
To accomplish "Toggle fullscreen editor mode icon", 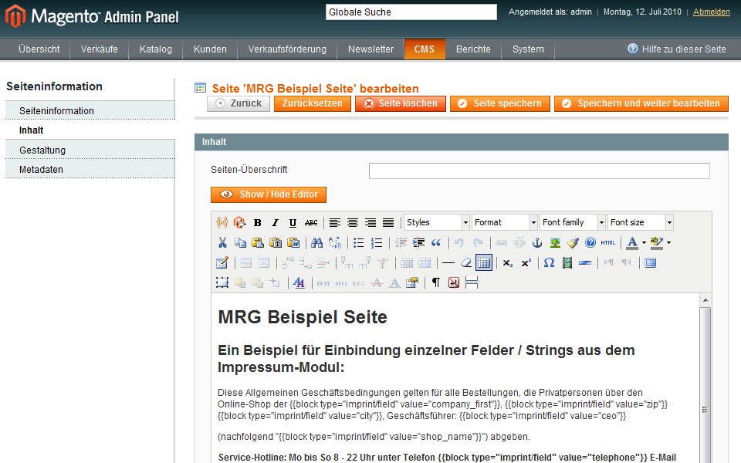I will (x=650, y=262).
